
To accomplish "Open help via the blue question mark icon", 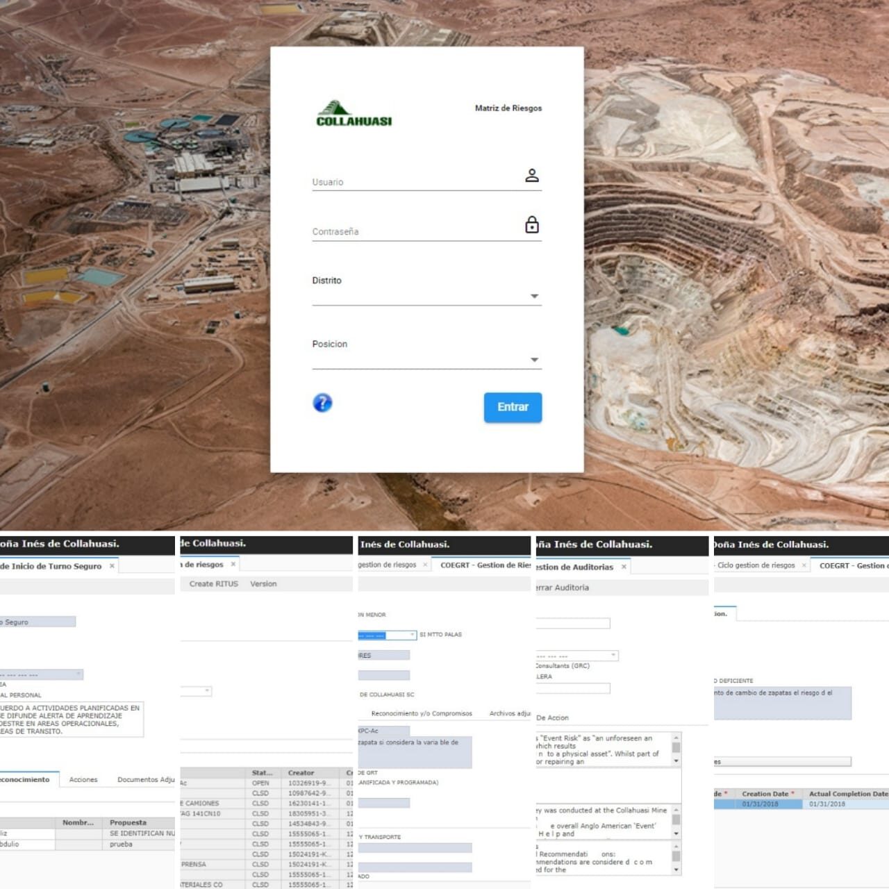I will 322,403.
